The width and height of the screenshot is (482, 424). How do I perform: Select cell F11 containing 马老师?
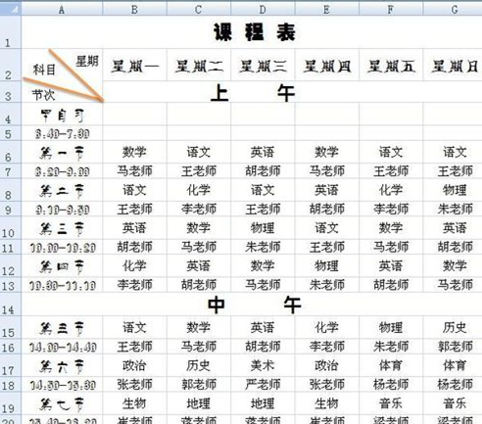tap(391, 247)
